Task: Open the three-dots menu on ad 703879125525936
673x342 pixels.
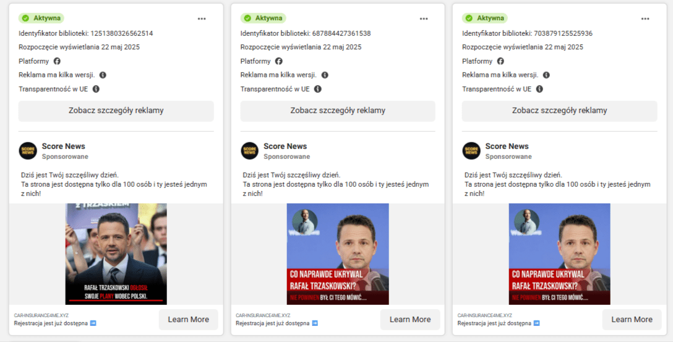Action: [645, 19]
